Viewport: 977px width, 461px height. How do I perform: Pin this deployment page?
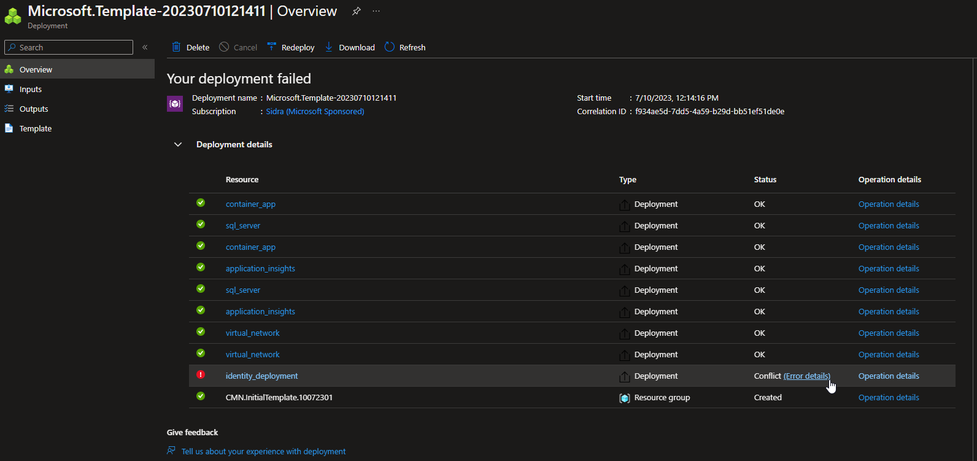click(357, 11)
